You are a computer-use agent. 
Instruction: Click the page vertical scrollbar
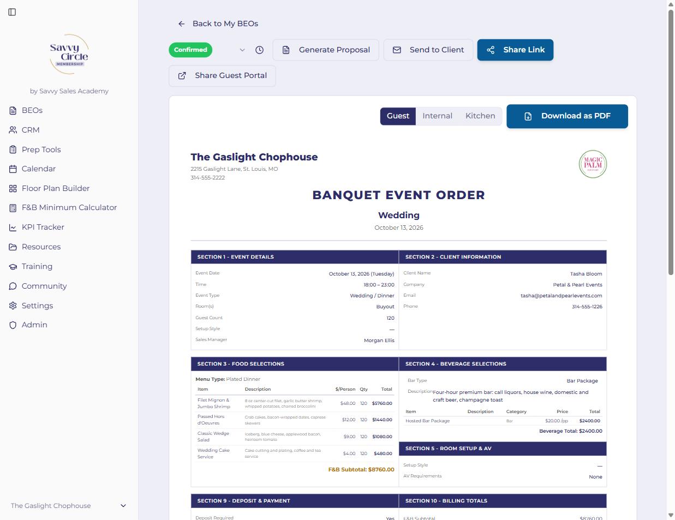[x=671, y=142]
